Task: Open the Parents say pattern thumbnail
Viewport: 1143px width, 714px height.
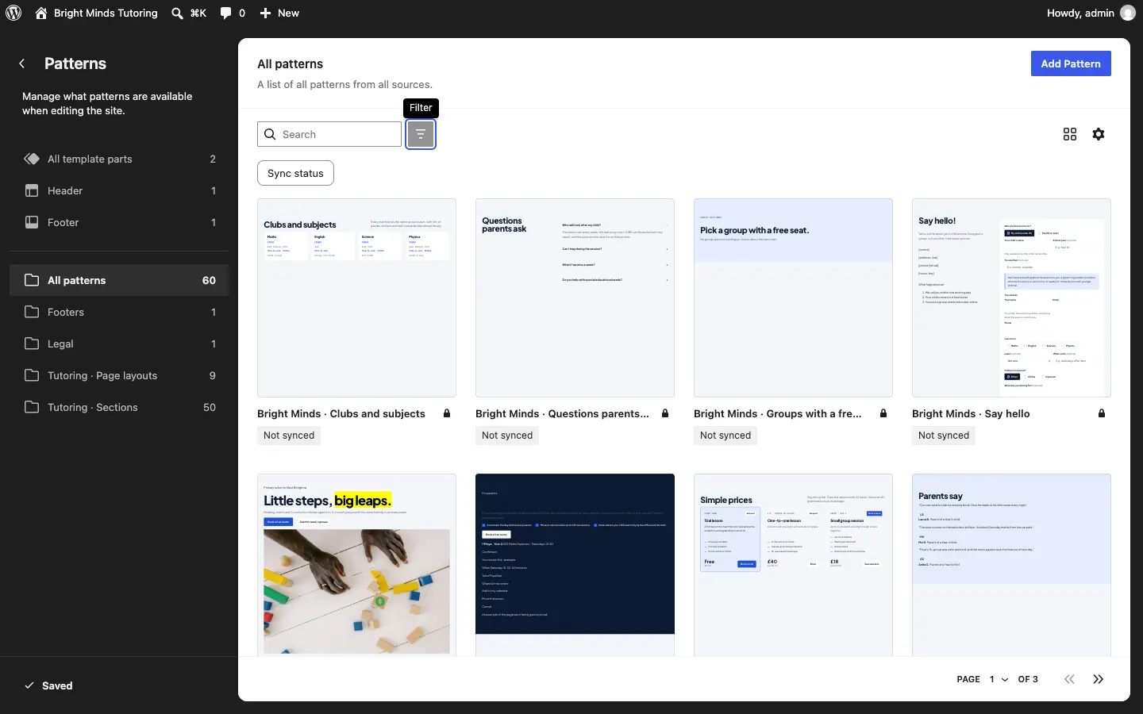Action: point(1011,565)
